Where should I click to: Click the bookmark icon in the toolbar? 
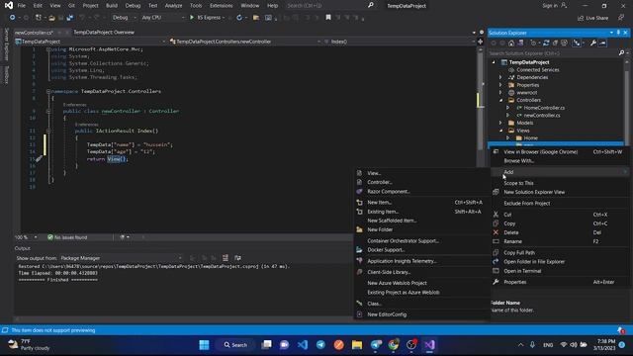click(x=328, y=18)
